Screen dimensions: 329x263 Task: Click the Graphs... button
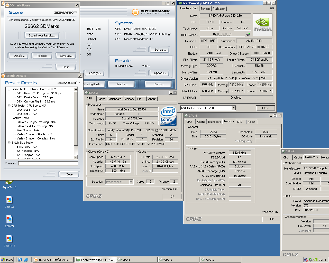(x=122, y=84)
